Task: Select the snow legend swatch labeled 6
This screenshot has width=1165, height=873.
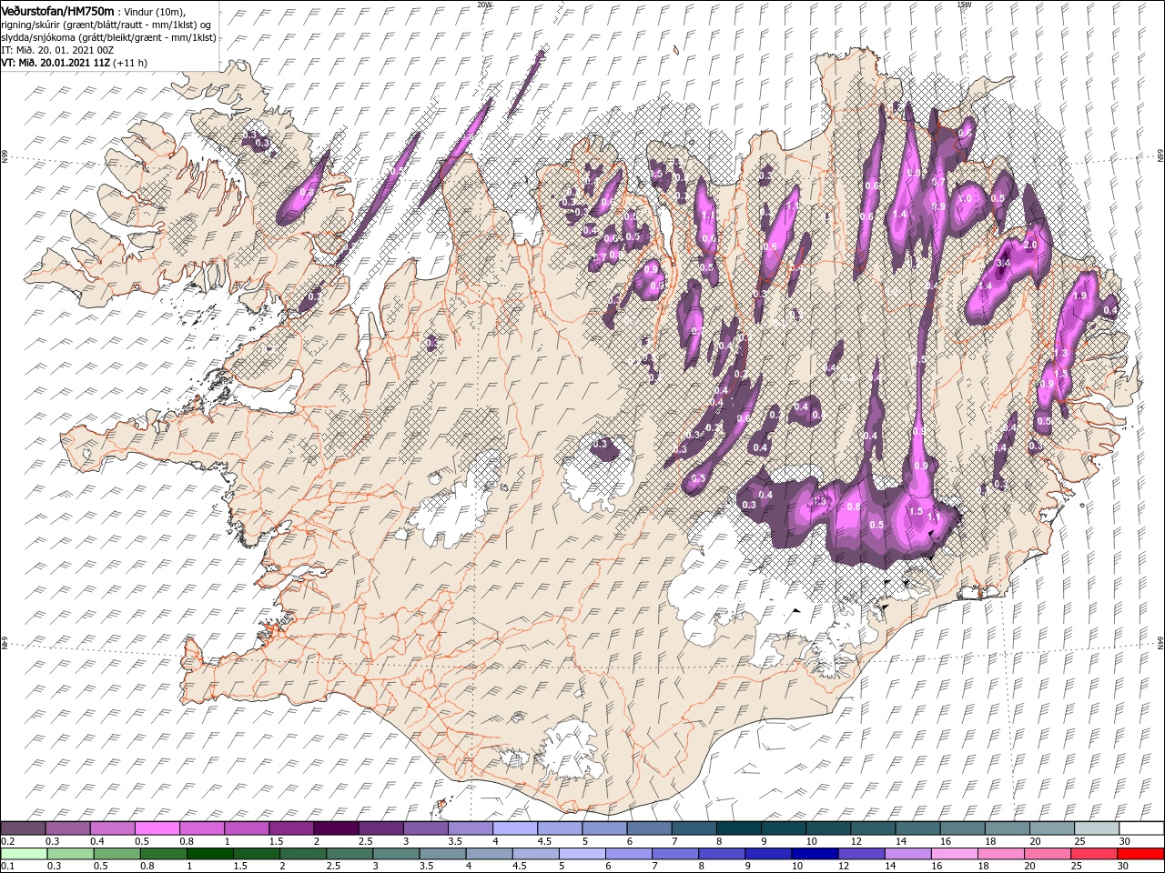Action: 648,828
